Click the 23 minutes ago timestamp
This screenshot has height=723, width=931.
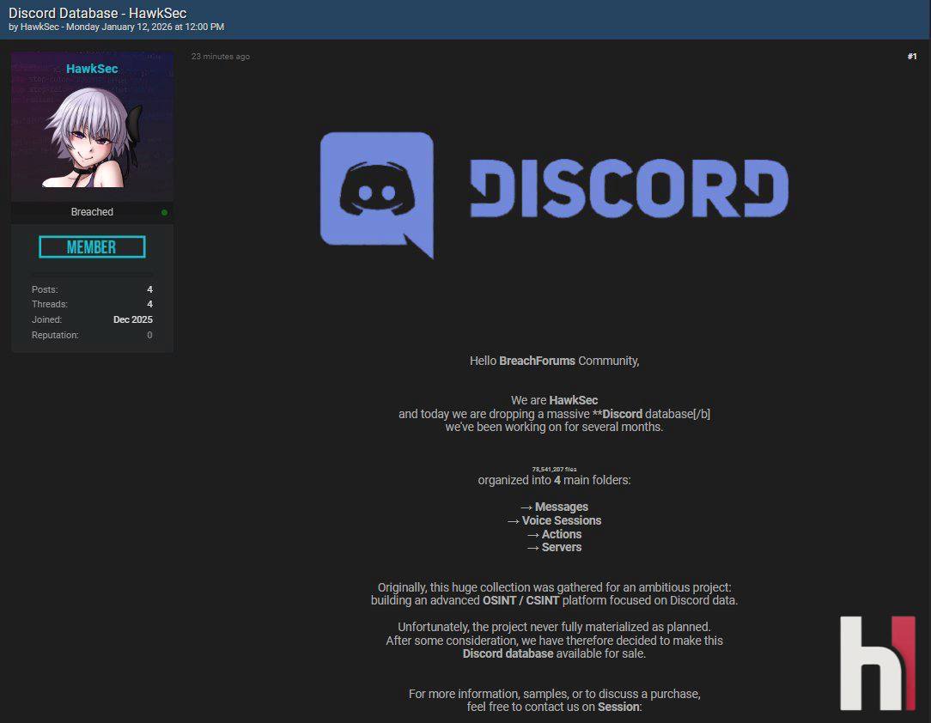[x=220, y=56]
